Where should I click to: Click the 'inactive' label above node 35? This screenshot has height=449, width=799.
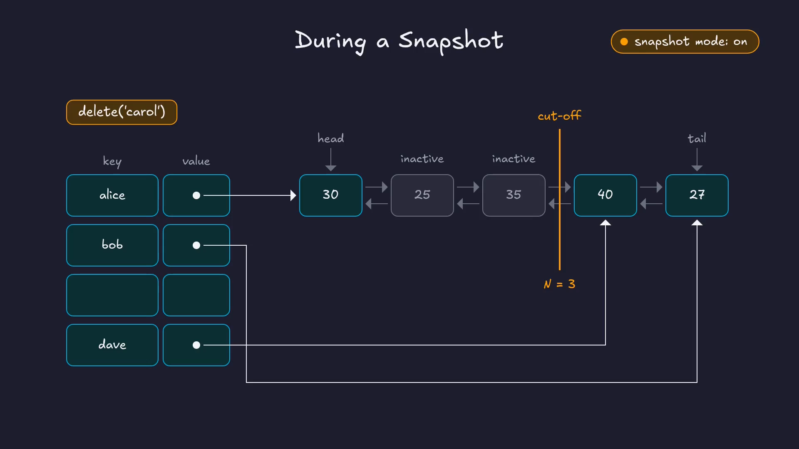514,159
